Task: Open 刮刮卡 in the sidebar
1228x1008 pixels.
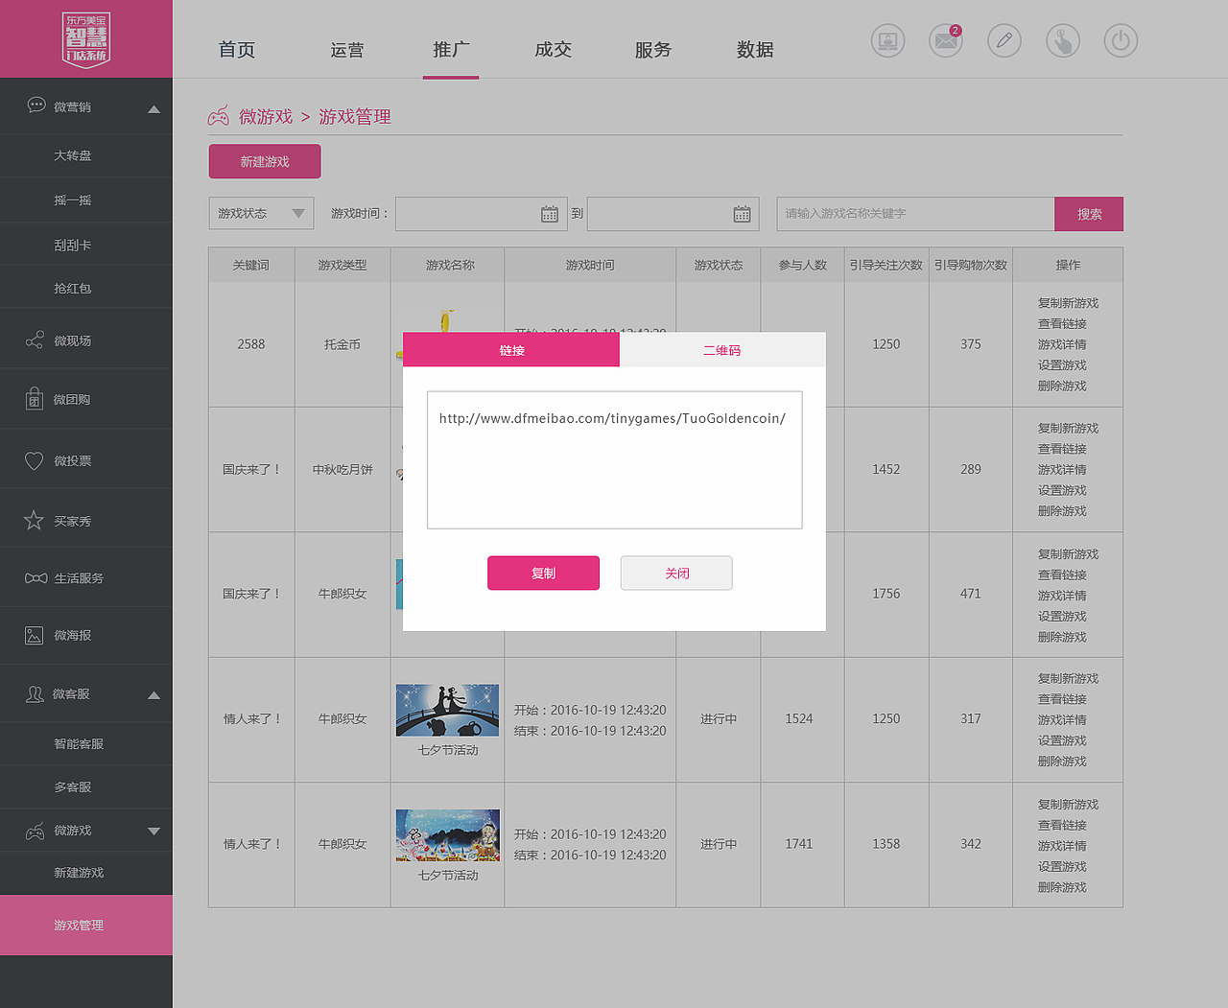Action: coord(86,245)
